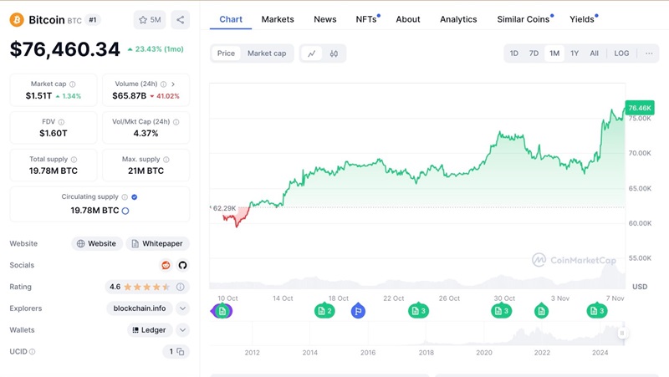Click the share icon button
Image resolution: width=669 pixels, height=377 pixels.
181,19
